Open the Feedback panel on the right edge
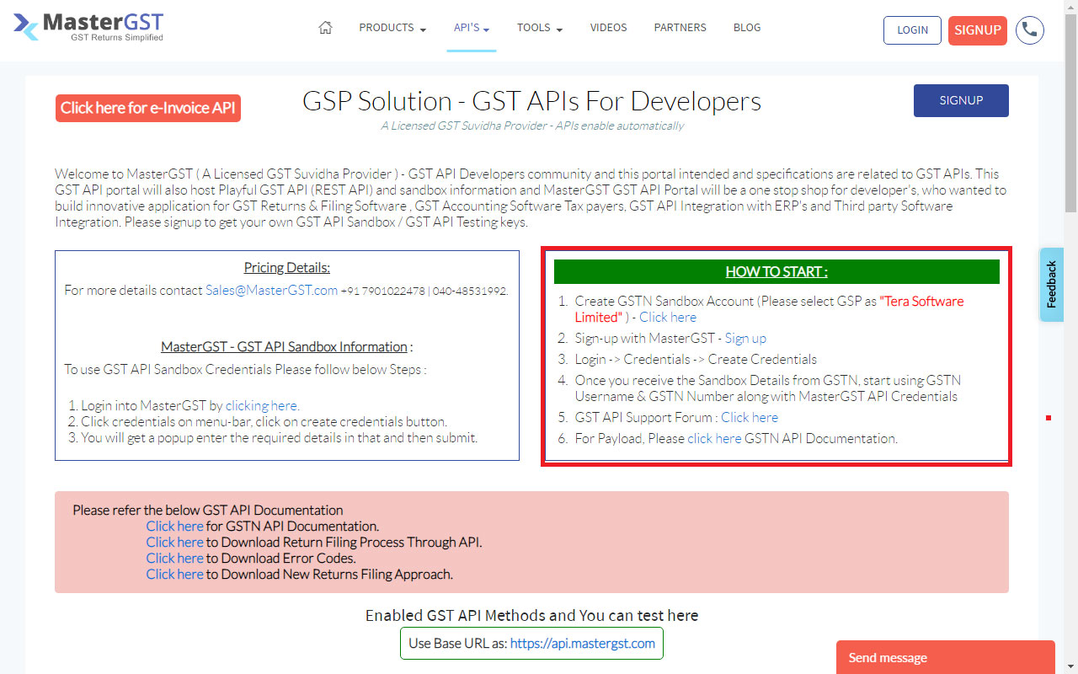1078x674 pixels. pos(1050,284)
